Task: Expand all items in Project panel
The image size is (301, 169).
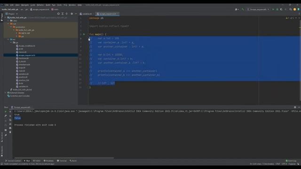Action: pyautogui.click(x=63, y=14)
